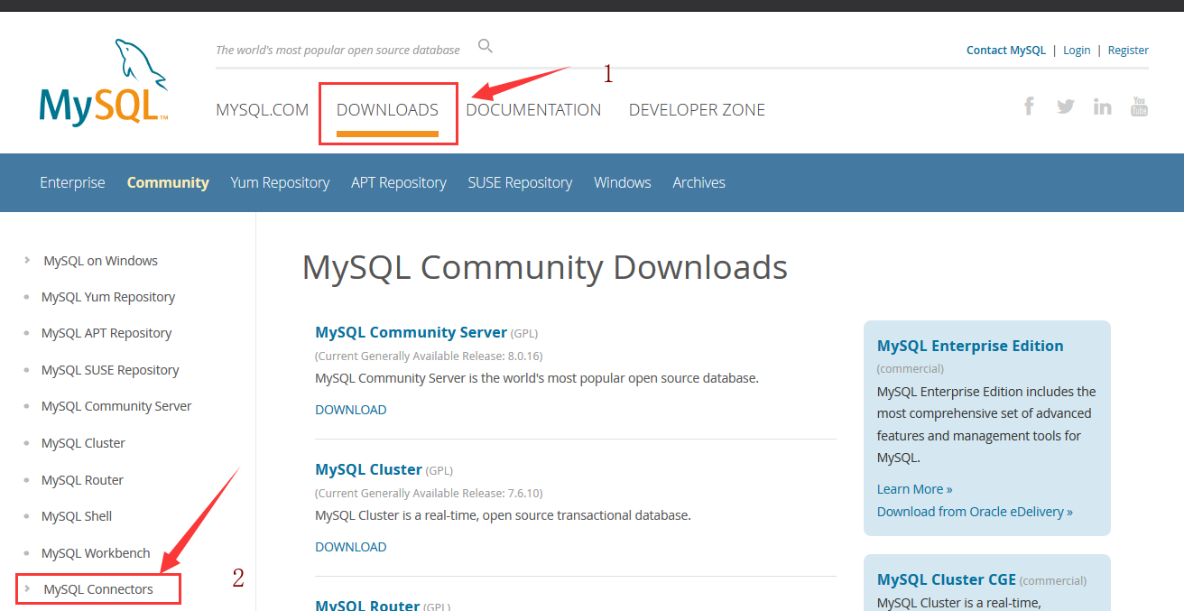Screen dimensions: 1184x611
Task: Click Contact MySQL link
Action: pyautogui.click(x=1006, y=51)
